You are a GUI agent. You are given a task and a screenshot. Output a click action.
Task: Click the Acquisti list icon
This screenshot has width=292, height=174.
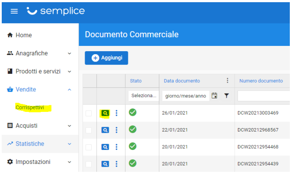pos(10,125)
